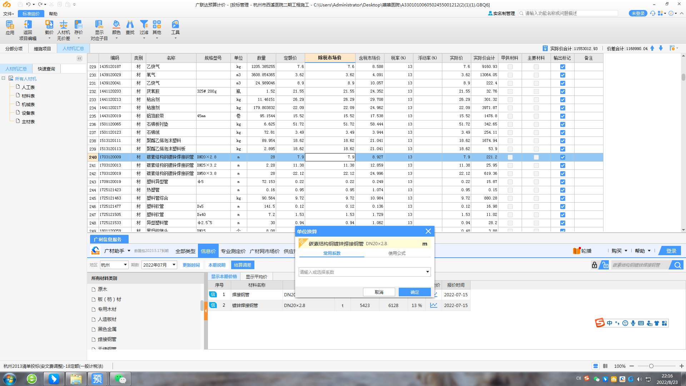The height and width of the screenshot is (386, 686).
Task: Click the Sogou input method S icon
Action: point(600,323)
